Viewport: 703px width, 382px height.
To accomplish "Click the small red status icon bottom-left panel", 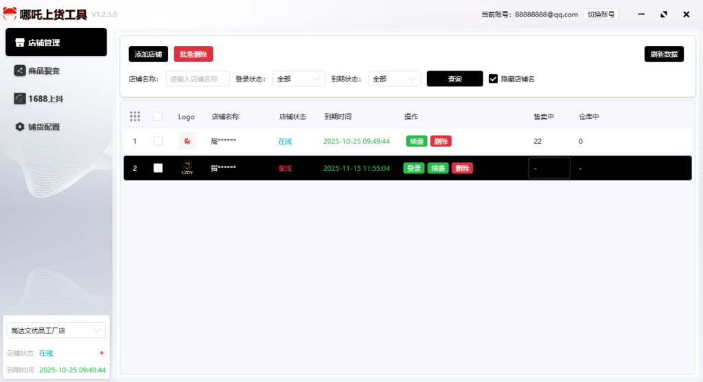I will pos(102,353).
